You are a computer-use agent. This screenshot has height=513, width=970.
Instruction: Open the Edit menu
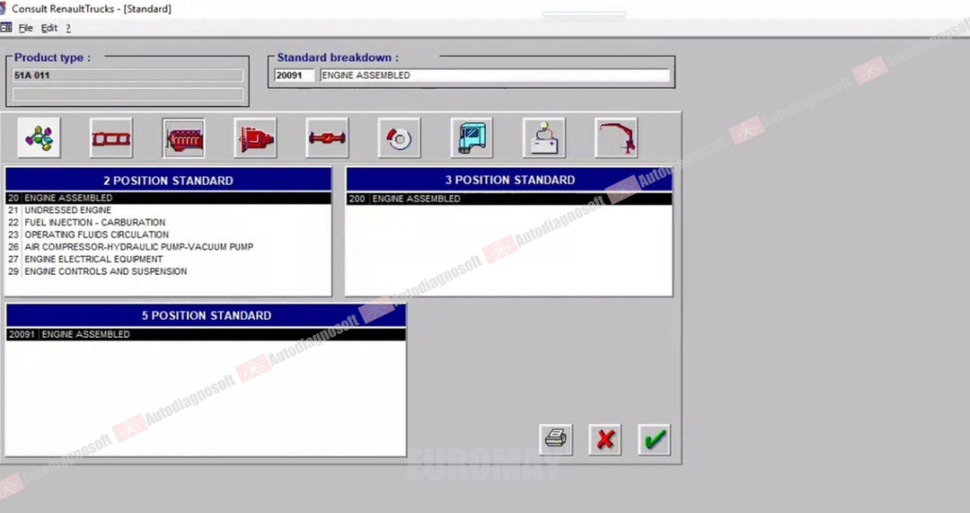[48, 28]
